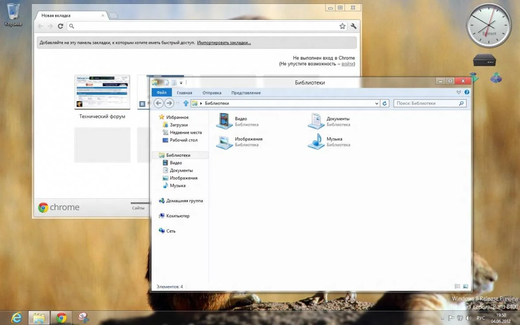The image size is (520, 325).
Task: Switch to the details view in the Explorer status bar
Action: (457, 286)
